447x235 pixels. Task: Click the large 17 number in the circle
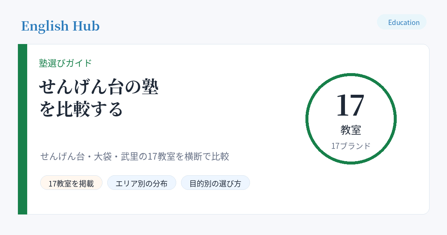point(351,105)
